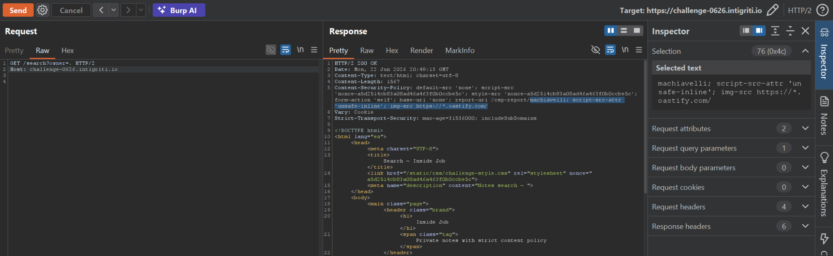Toggle word wrap in Response panel

[x=610, y=50]
